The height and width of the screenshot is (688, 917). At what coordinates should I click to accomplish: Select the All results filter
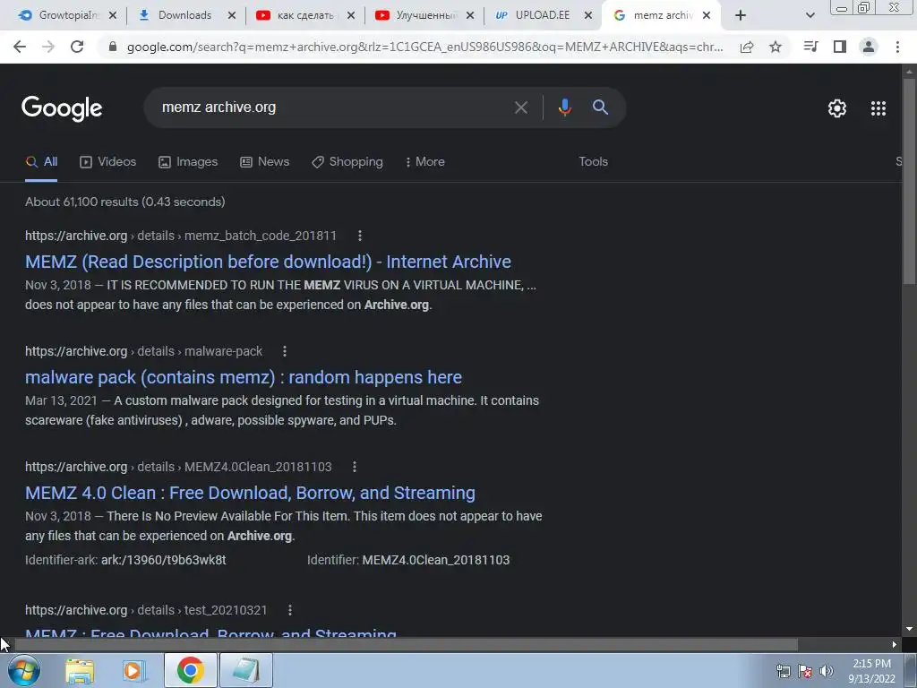pos(41,161)
